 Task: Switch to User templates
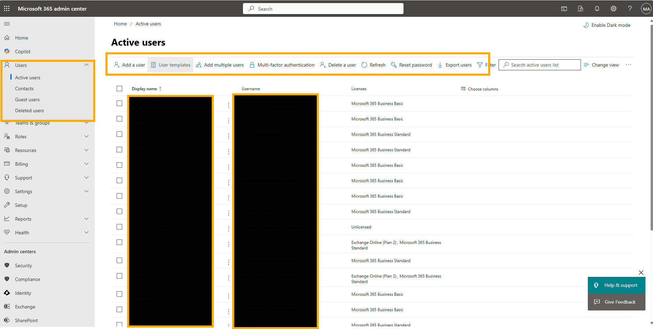click(x=170, y=64)
